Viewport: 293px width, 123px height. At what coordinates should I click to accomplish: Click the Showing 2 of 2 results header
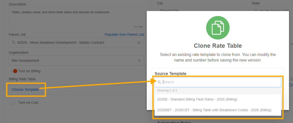coord(218,90)
